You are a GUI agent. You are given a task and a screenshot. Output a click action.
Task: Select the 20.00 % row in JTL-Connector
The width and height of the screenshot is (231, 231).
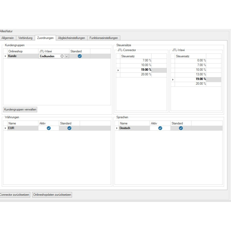click(x=136, y=74)
